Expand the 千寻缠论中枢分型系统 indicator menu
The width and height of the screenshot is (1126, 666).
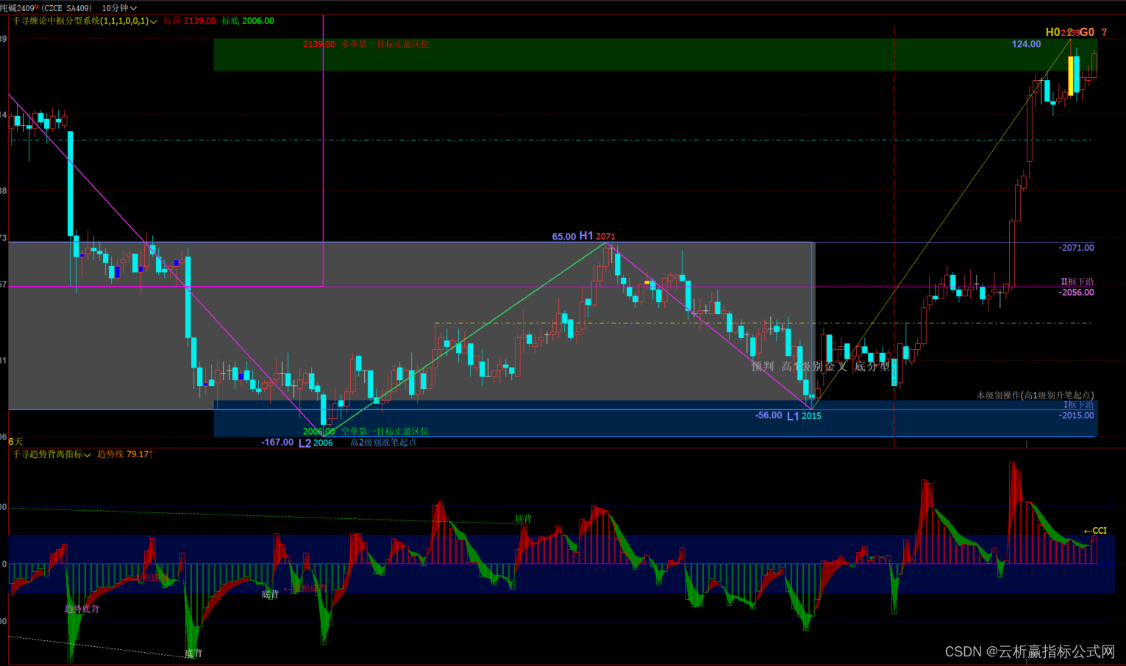(x=85, y=21)
